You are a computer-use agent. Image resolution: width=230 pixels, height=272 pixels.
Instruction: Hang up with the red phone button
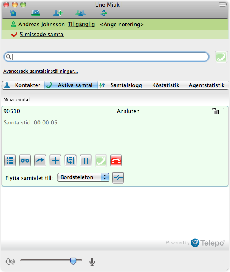click(116, 161)
